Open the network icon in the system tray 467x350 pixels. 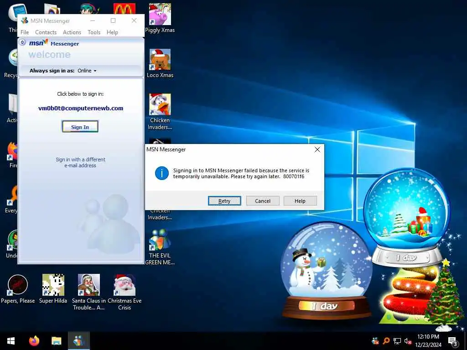coord(397,341)
